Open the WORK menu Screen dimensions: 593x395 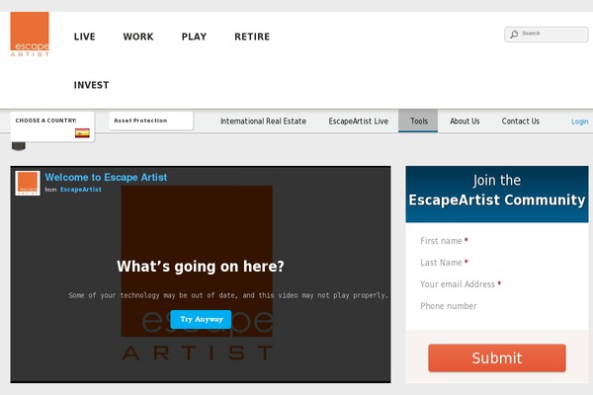[x=138, y=37]
